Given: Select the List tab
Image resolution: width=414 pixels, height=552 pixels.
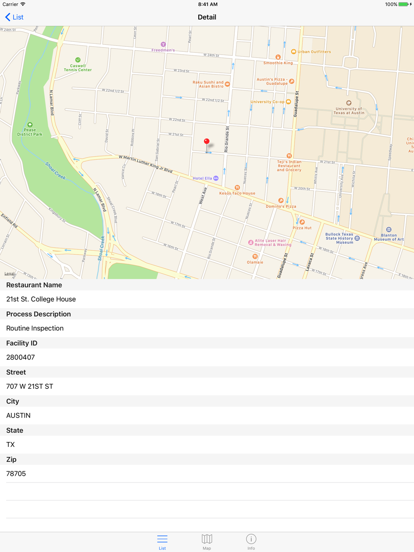Looking at the screenshot, I should pyautogui.click(x=162, y=542).
